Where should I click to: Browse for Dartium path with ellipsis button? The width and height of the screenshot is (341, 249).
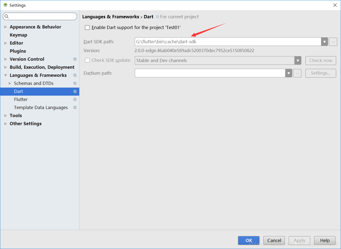click(x=297, y=73)
